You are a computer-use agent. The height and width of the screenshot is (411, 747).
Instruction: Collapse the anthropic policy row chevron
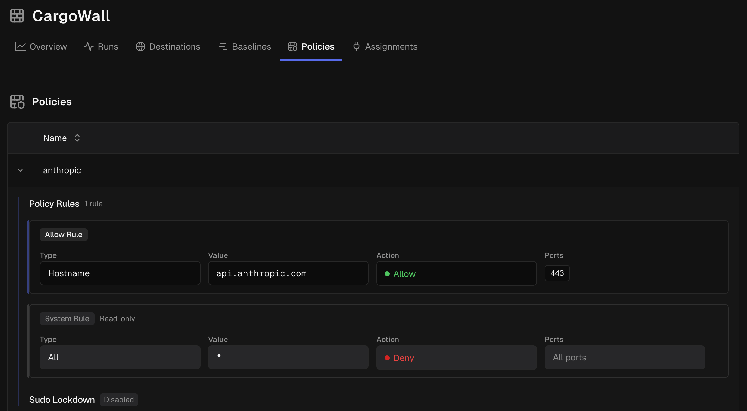pyautogui.click(x=20, y=170)
